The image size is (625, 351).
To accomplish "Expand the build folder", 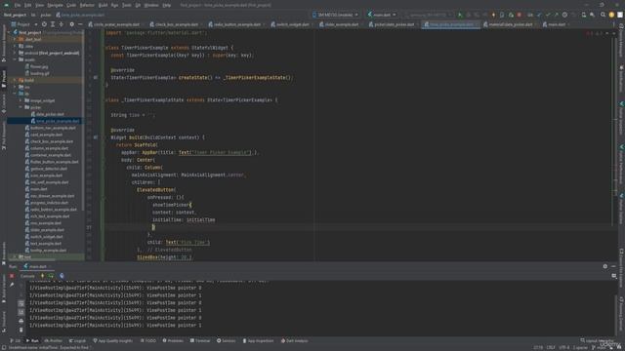I will pyautogui.click(x=16, y=80).
